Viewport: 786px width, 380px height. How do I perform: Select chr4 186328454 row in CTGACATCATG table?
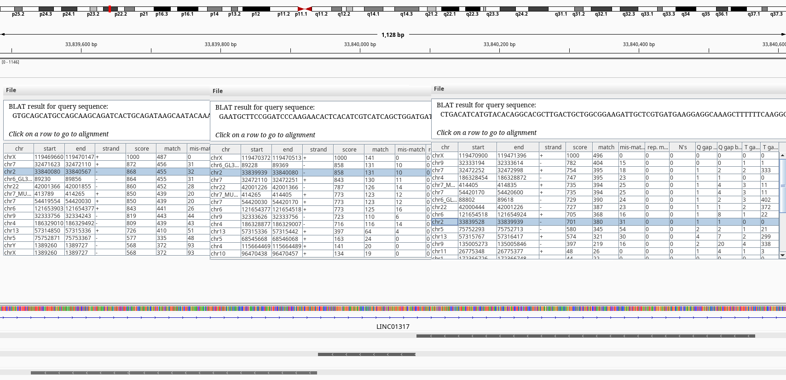pos(605,177)
